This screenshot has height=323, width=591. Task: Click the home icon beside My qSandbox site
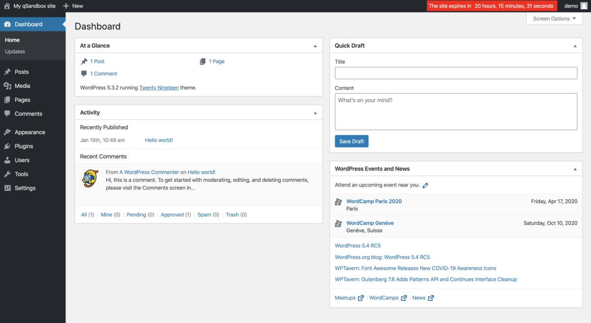[7, 6]
